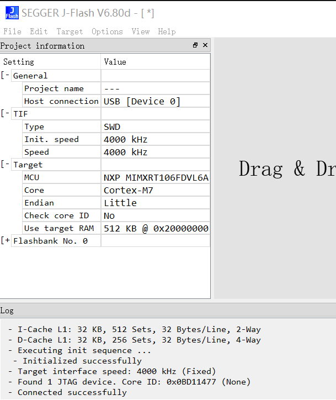
Task: Collapse the General section
Action: 5,75
